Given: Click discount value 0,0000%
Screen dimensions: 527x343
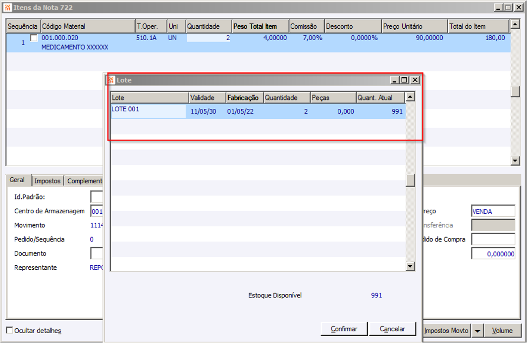Looking at the screenshot, I should pos(365,38).
